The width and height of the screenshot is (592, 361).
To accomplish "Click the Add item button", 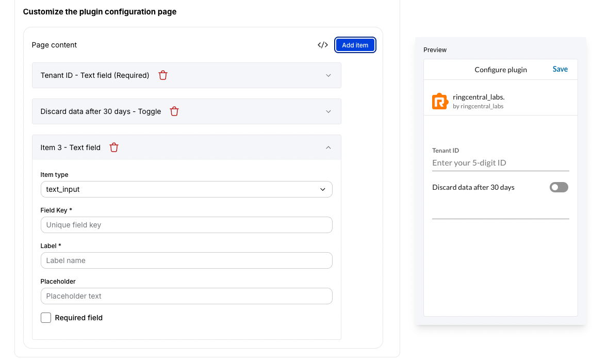I will pos(355,45).
